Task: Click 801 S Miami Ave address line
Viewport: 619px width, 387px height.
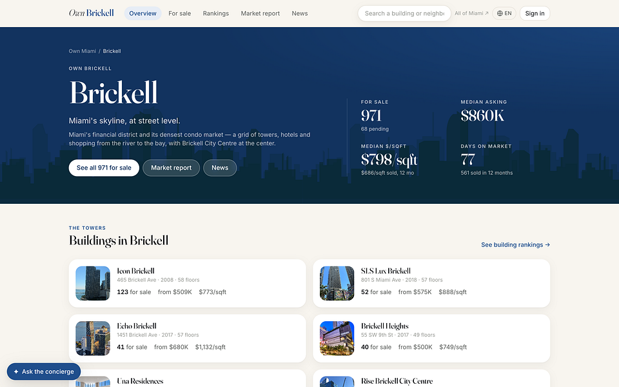Action: (x=402, y=280)
